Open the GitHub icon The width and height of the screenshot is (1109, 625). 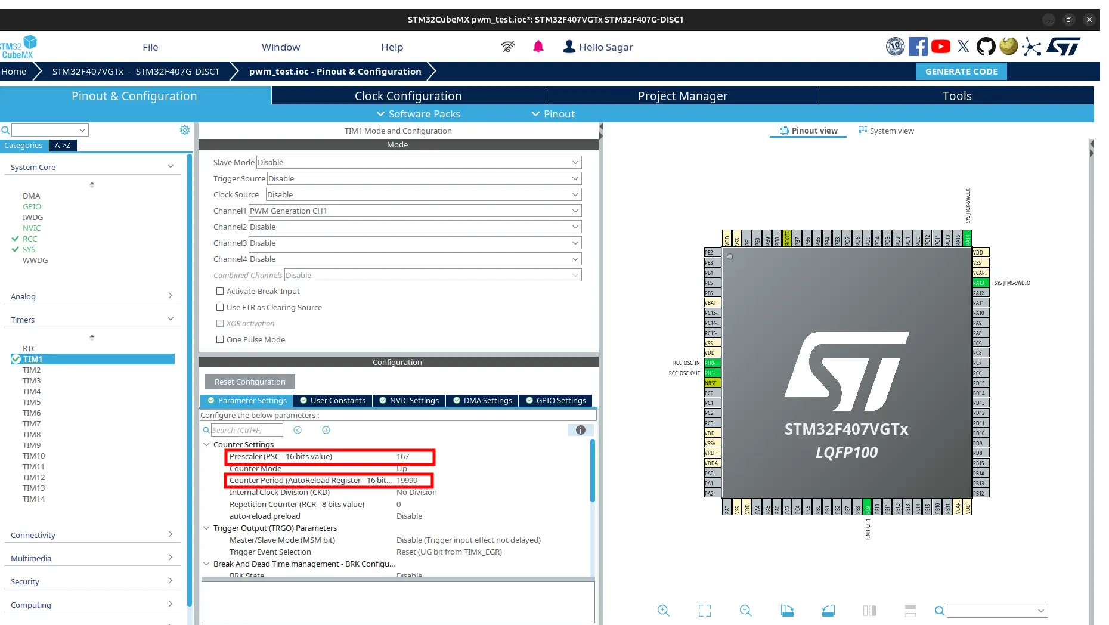coord(986,47)
